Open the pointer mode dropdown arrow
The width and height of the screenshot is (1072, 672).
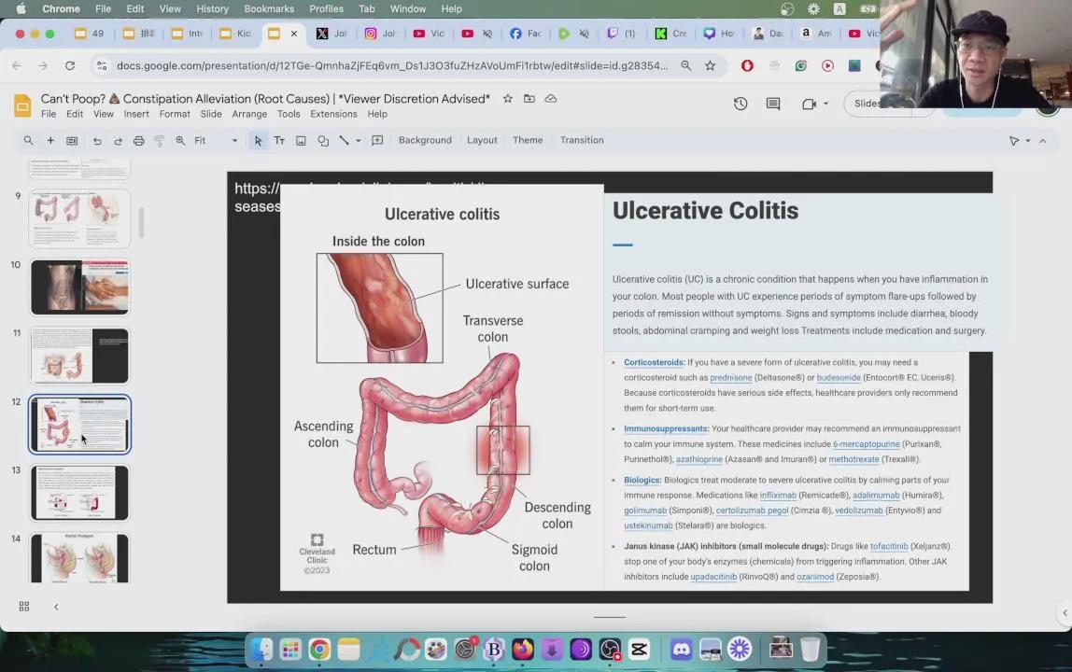pyautogui.click(x=1027, y=141)
